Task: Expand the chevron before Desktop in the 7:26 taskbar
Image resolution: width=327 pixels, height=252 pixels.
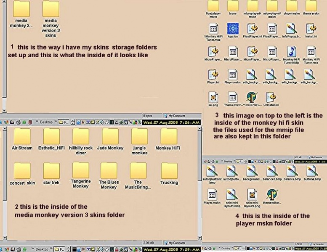Action: click(37, 122)
